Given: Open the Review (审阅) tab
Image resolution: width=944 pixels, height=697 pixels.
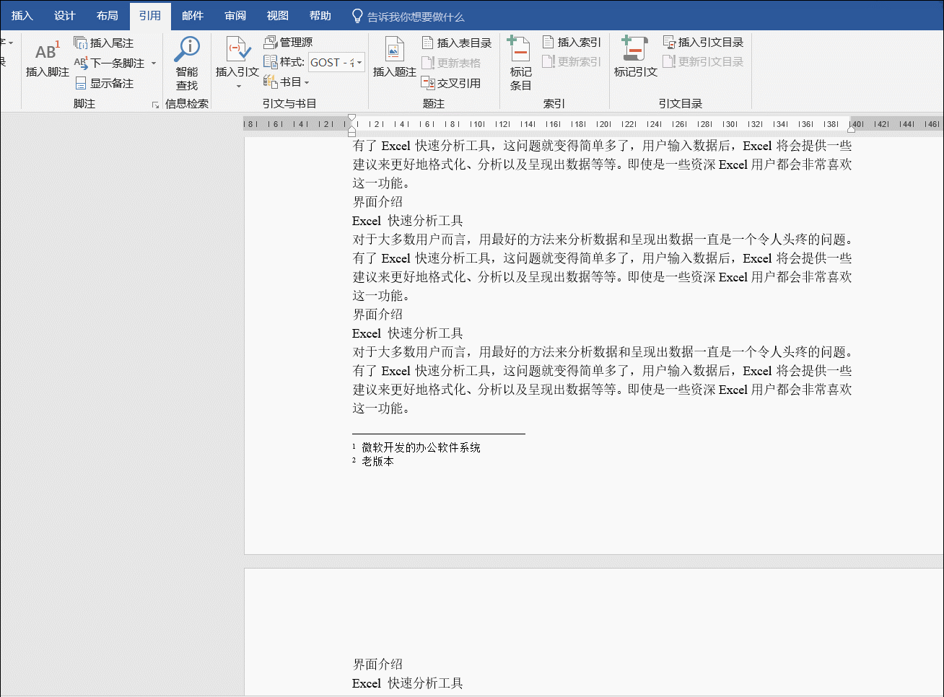Looking at the screenshot, I should (x=235, y=15).
